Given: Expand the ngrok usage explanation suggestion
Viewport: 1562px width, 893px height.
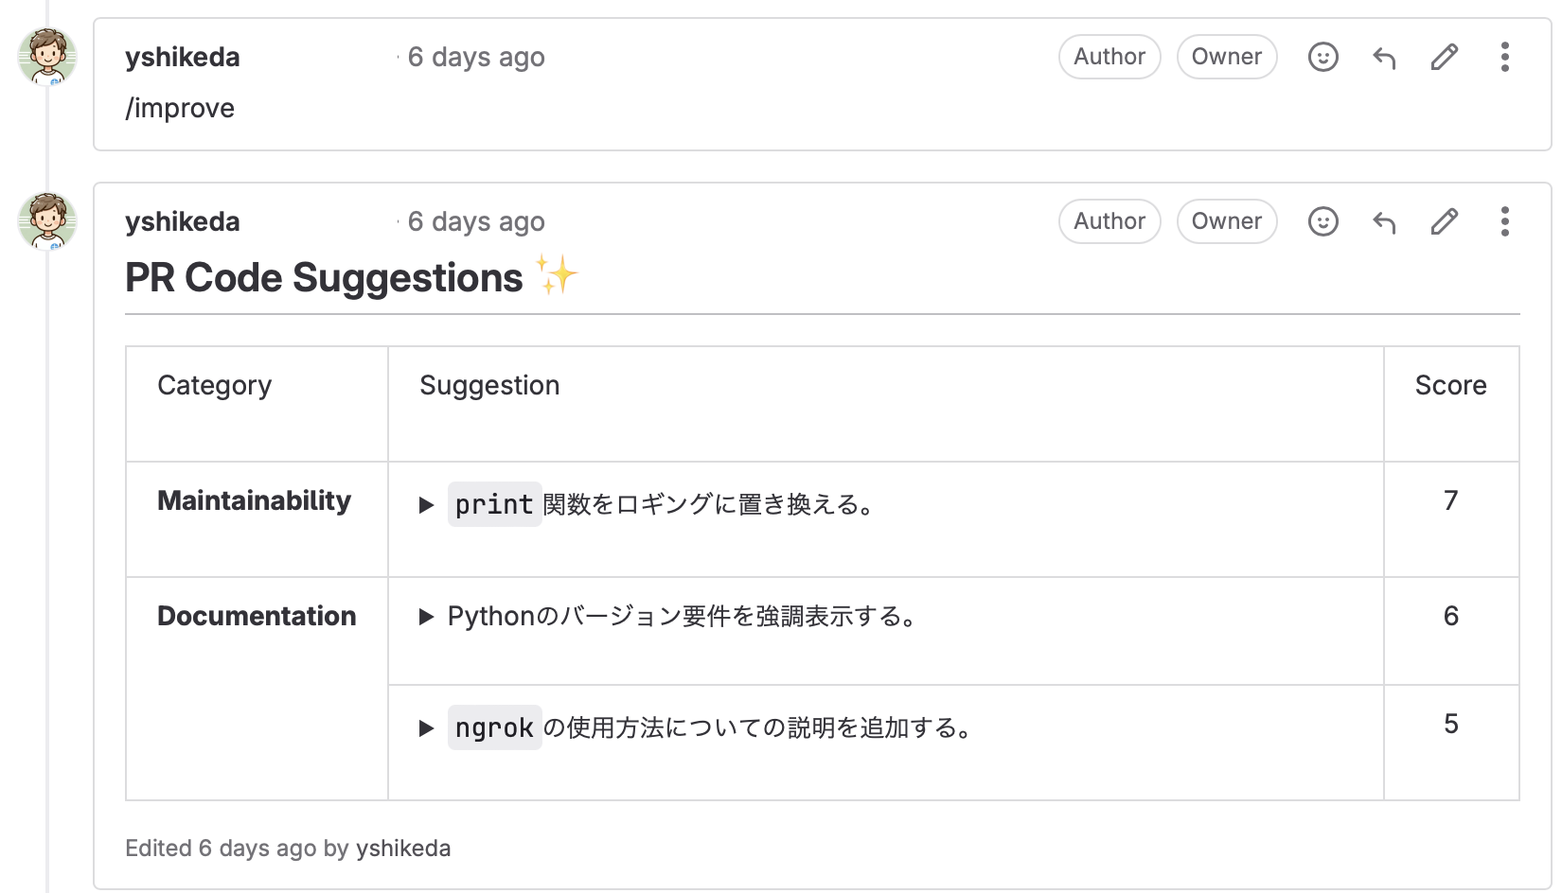Looking at the screenshot, I should [425, 727].
